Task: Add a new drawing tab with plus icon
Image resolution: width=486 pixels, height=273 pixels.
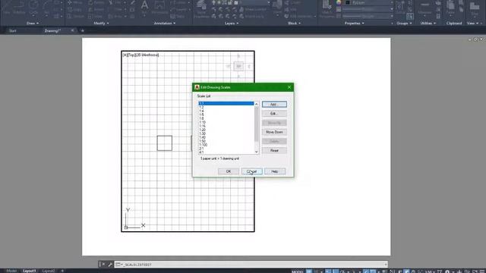Action: 83,30
